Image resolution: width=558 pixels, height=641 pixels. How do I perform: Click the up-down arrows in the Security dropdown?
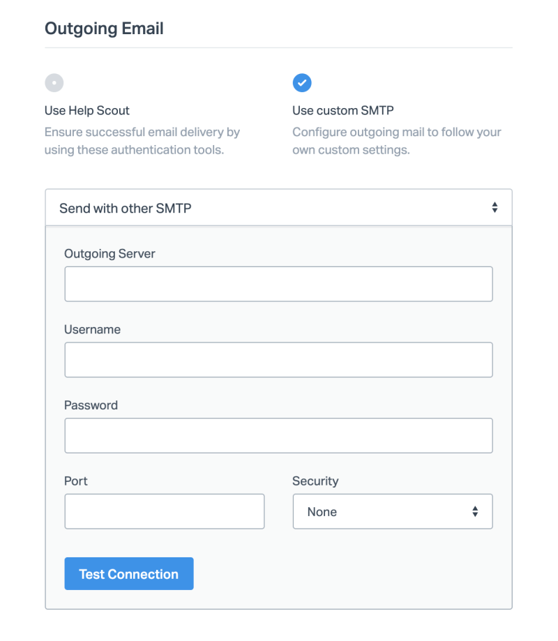pyautogui.click(x=475, y=512)
